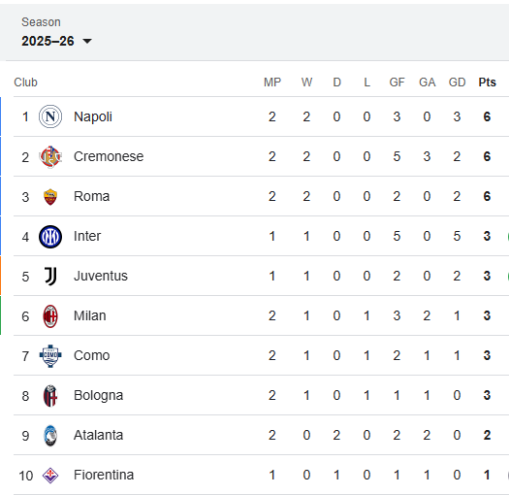Click the MP column header
Image resolution: width=509 pixels, height=495 pixels.
pos(272,82)
